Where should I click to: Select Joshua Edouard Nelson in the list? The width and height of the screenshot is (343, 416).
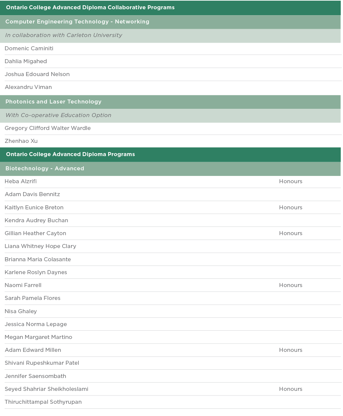(37, 74)
